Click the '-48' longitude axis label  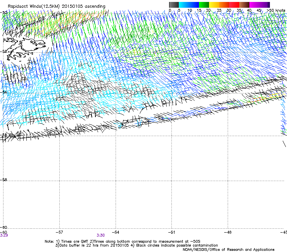coord(228,232)
